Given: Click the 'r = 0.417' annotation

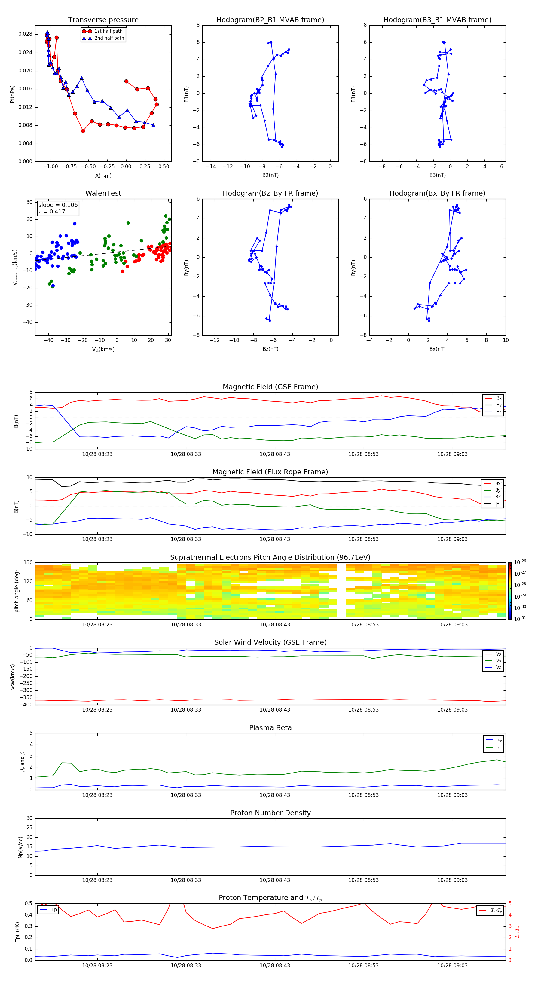Looking at the screenshot, I should click(52, 211).
